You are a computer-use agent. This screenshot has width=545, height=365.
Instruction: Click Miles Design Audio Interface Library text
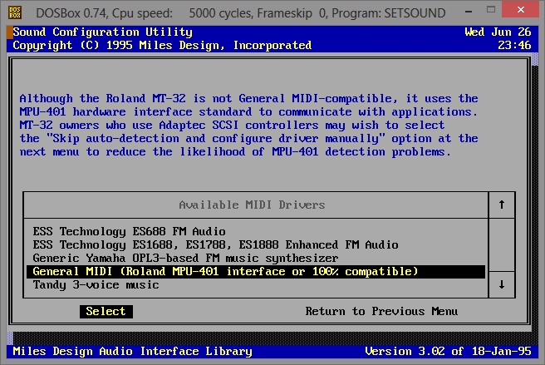pos(132,351)
